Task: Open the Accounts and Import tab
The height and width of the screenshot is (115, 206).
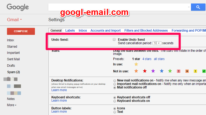Action: (106, 30)
